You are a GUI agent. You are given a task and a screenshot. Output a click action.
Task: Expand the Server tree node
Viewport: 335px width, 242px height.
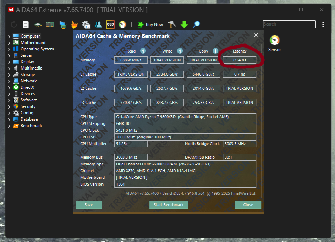tap(9, 56)
